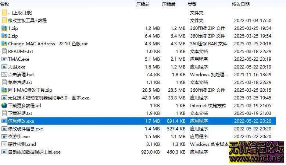Sort by 压缩前 size column
This screenshot has width=286, height=165.
(x=143, y=4)
